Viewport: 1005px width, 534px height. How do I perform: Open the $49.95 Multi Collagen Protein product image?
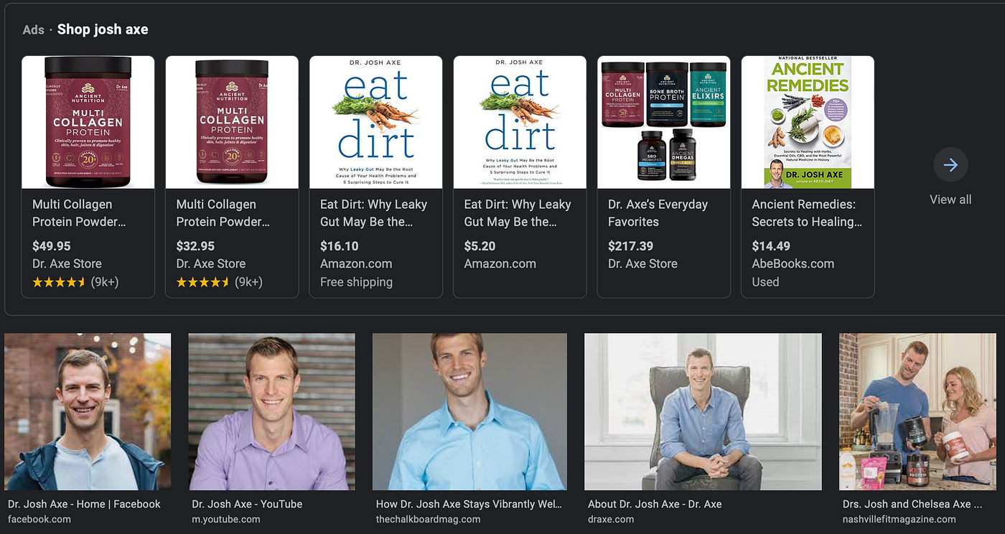[88, 122]
